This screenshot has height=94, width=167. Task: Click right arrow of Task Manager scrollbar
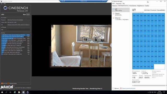[166, 85]
